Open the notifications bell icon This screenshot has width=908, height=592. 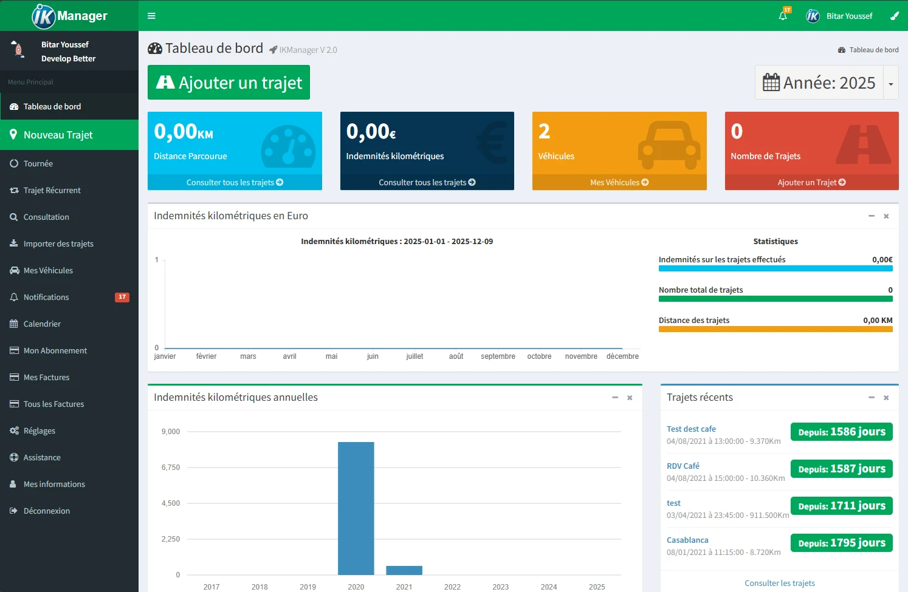783,15
